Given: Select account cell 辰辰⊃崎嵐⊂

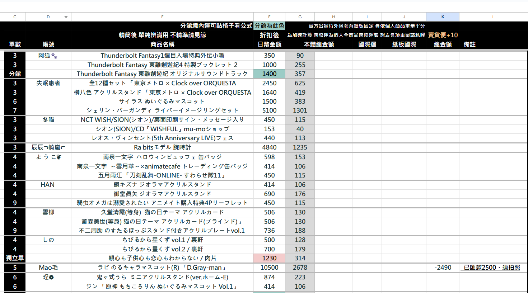Looking at the screenshot, I should click(48, 147).
